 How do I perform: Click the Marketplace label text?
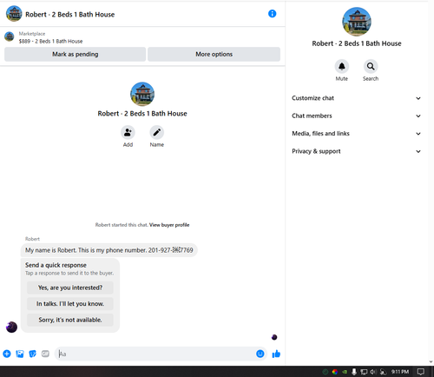pyautogui.click(x=32, y=34)
